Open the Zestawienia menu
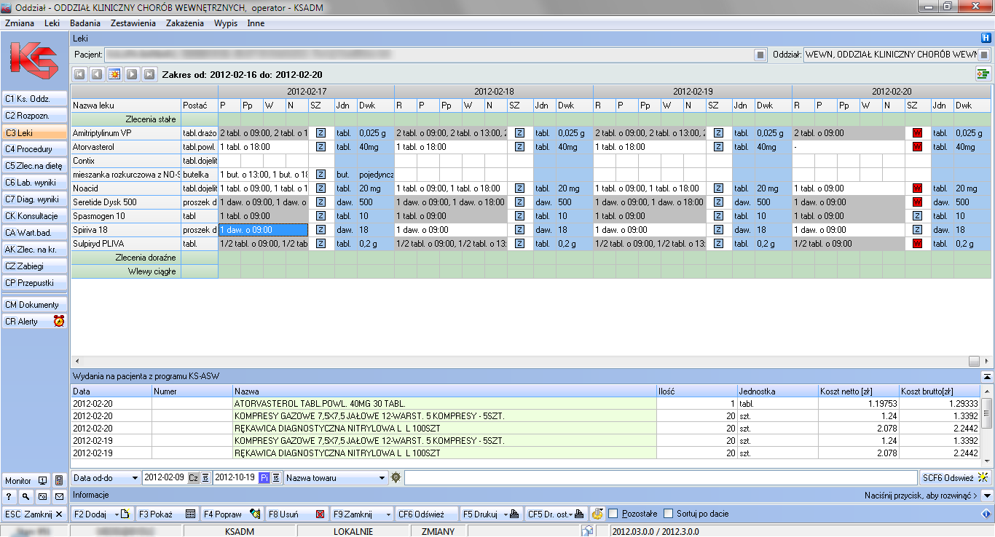This screenshot has height=537, width=995. click(x=133, y=23)
